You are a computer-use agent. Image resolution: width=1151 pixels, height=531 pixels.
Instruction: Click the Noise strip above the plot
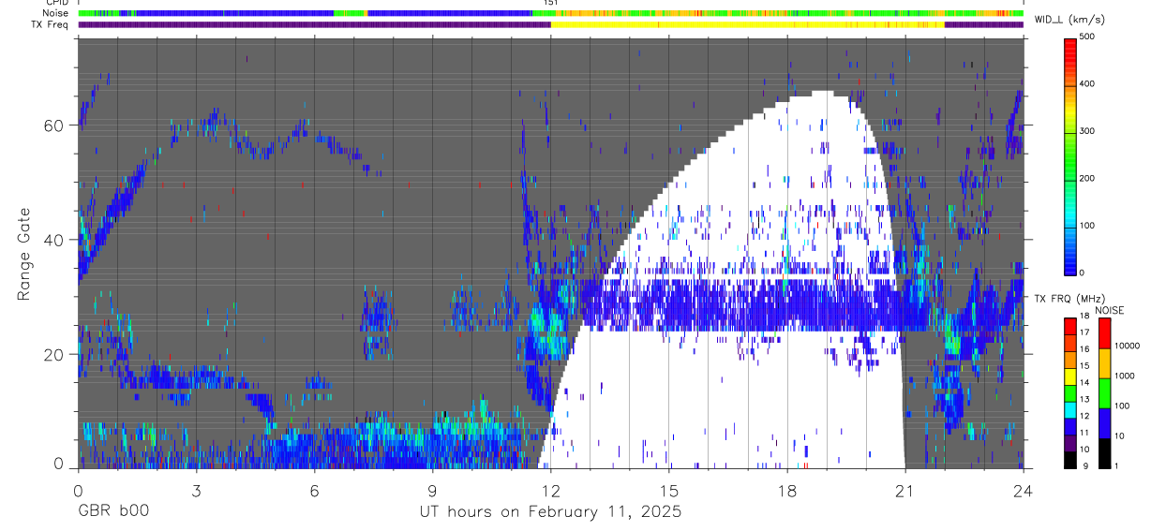click(x=550, y=14)
